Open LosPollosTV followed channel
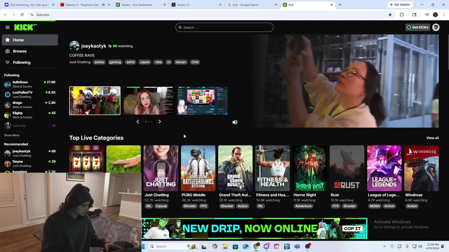449x252 pixels. (x=30, y=94)
